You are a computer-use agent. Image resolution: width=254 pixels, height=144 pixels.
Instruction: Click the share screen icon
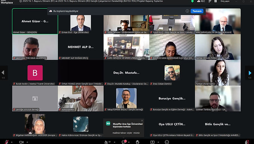152,142
